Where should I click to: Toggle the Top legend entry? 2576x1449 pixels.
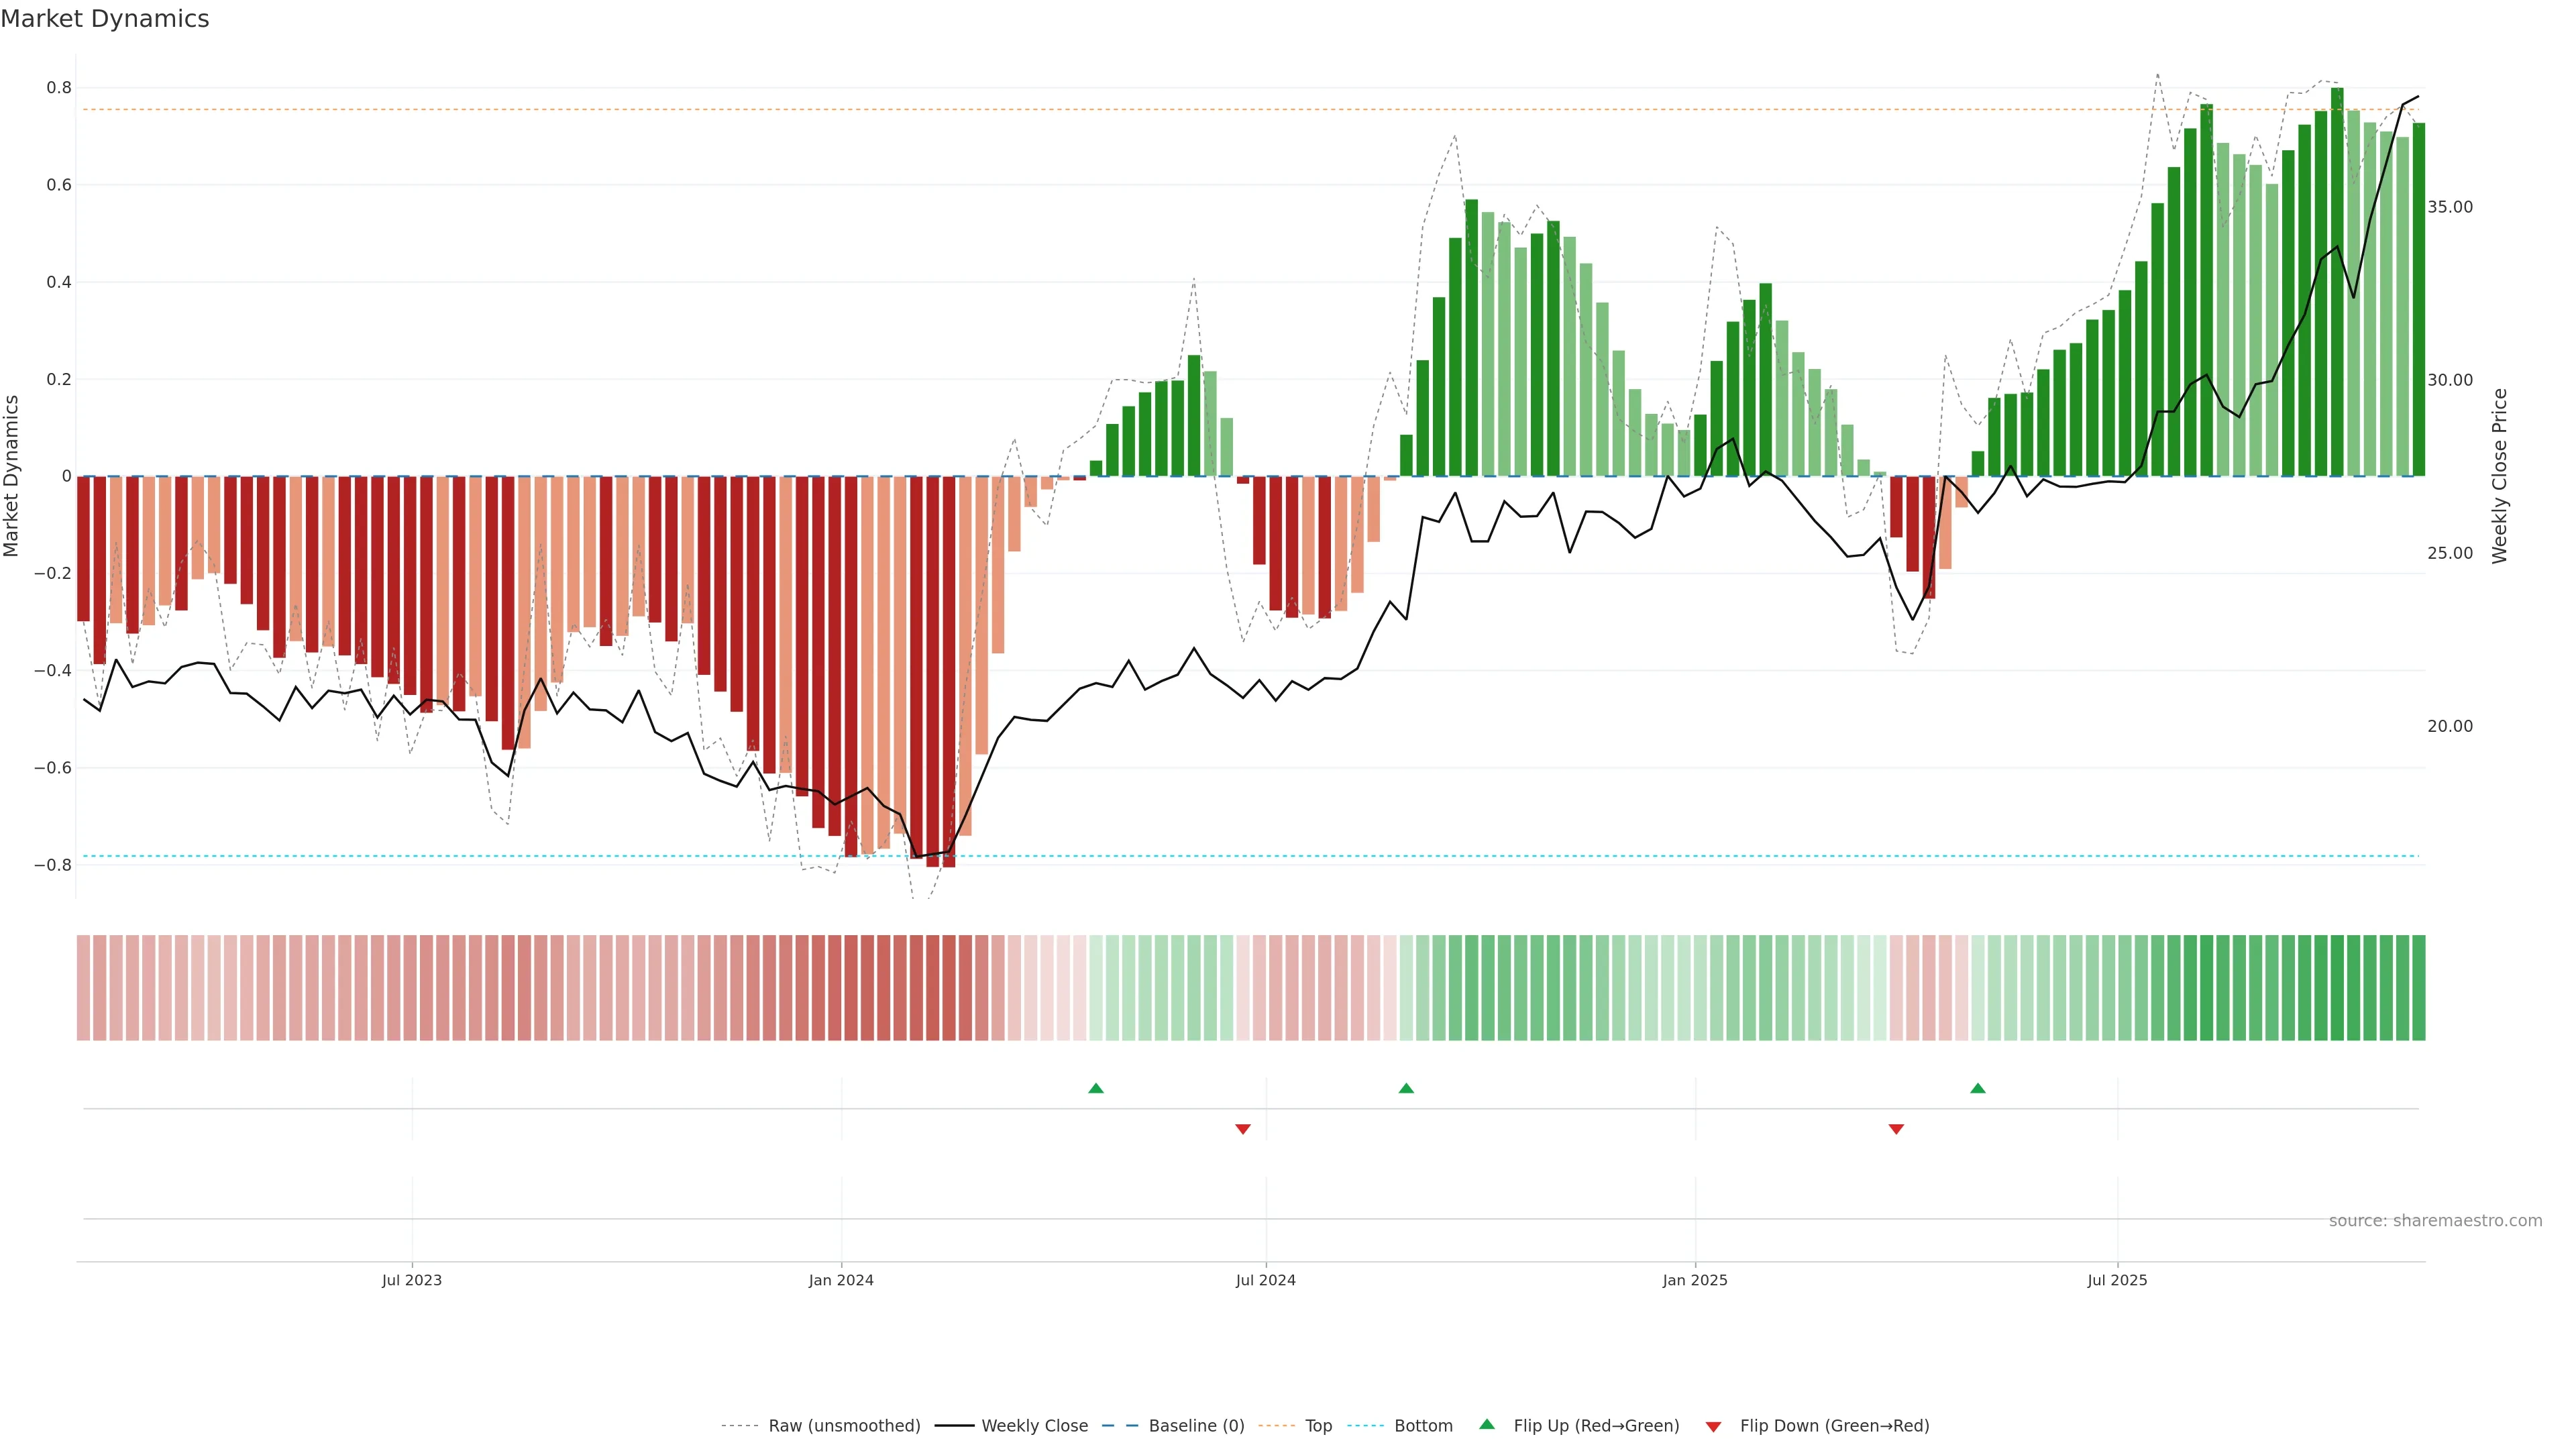(x=1318, y=1426)
